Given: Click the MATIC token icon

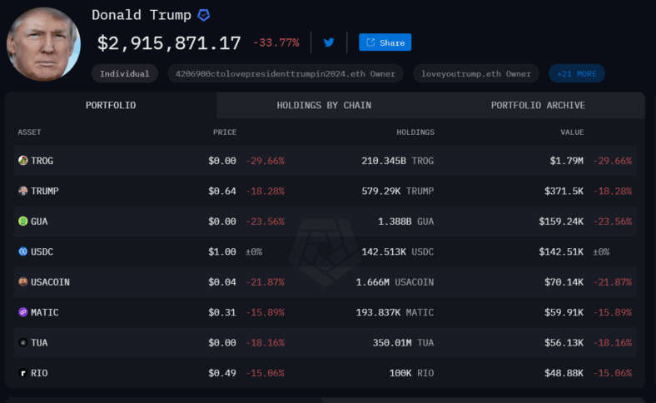Looking at the screenshot, I should point(23,312).
